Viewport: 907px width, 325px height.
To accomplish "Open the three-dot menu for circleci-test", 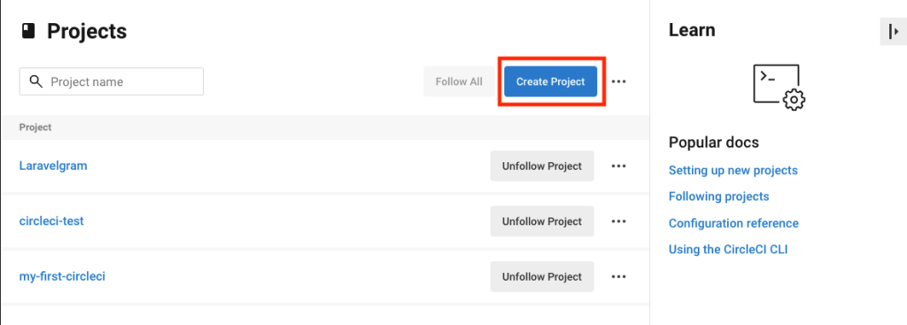I will [619, 221].
